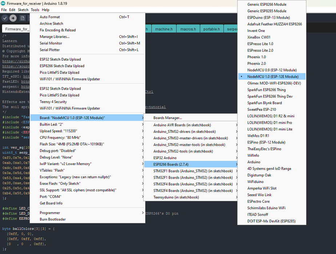This screenshot has width=336, height=254.
Task: Expand Teensyduino (in sketchbook) submenu
Action: (x=191, y=197)
